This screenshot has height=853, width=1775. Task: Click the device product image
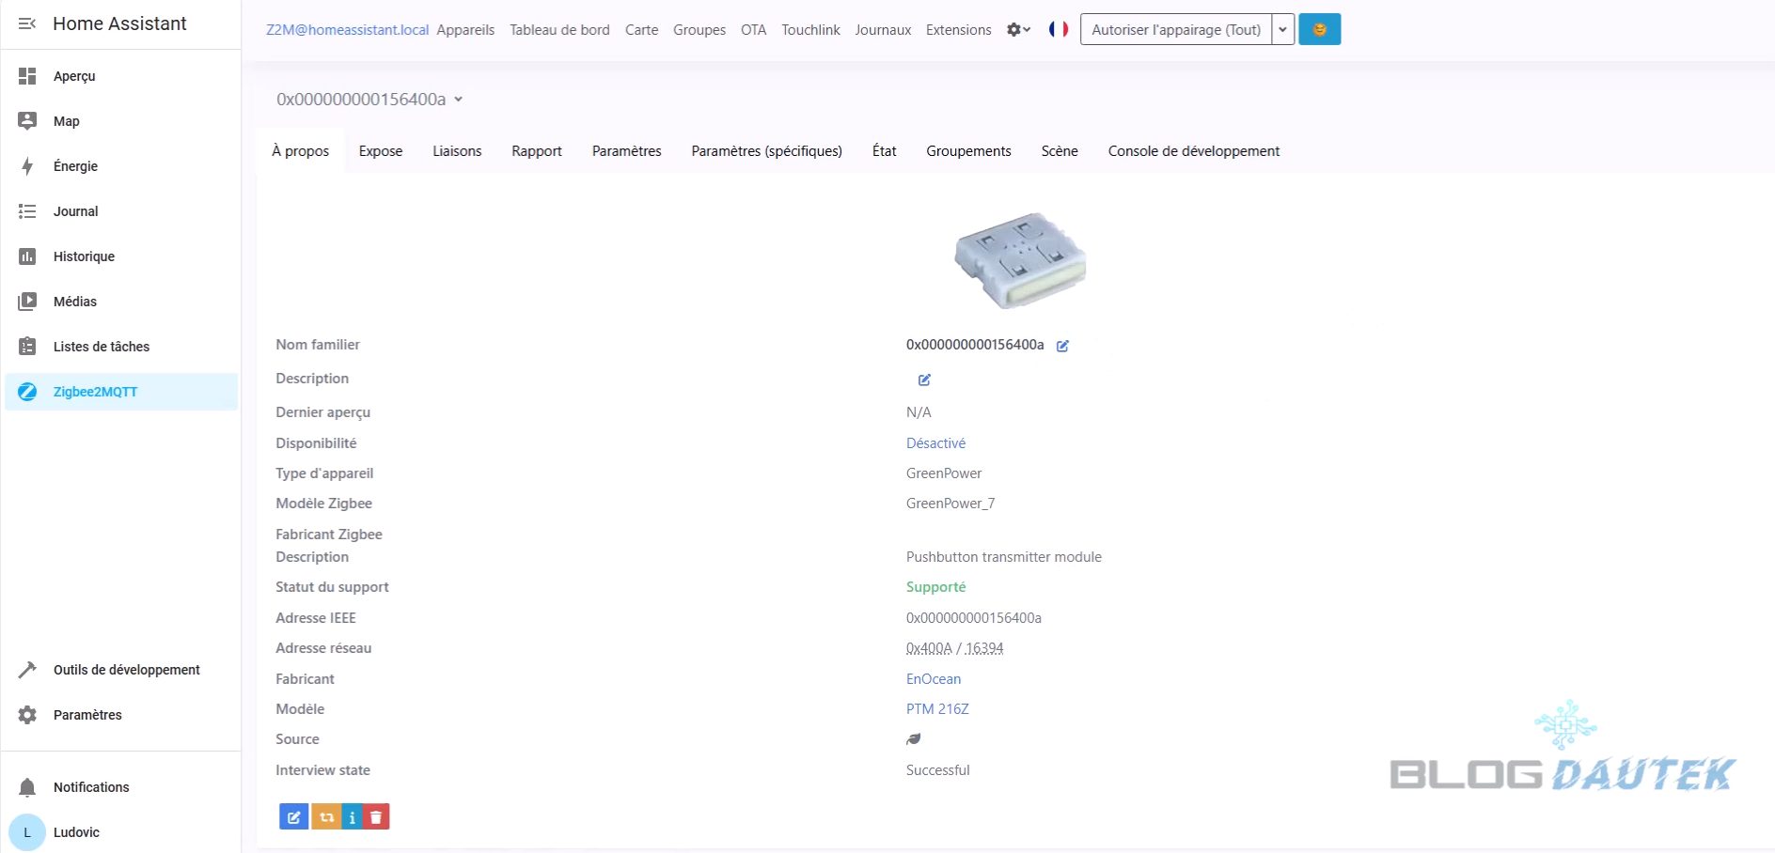coord(1020,260)
